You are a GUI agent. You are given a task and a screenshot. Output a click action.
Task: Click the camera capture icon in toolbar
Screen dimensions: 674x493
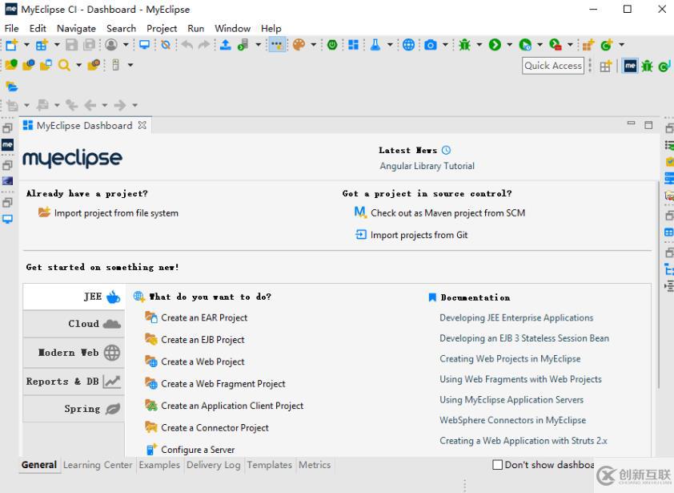431,45
